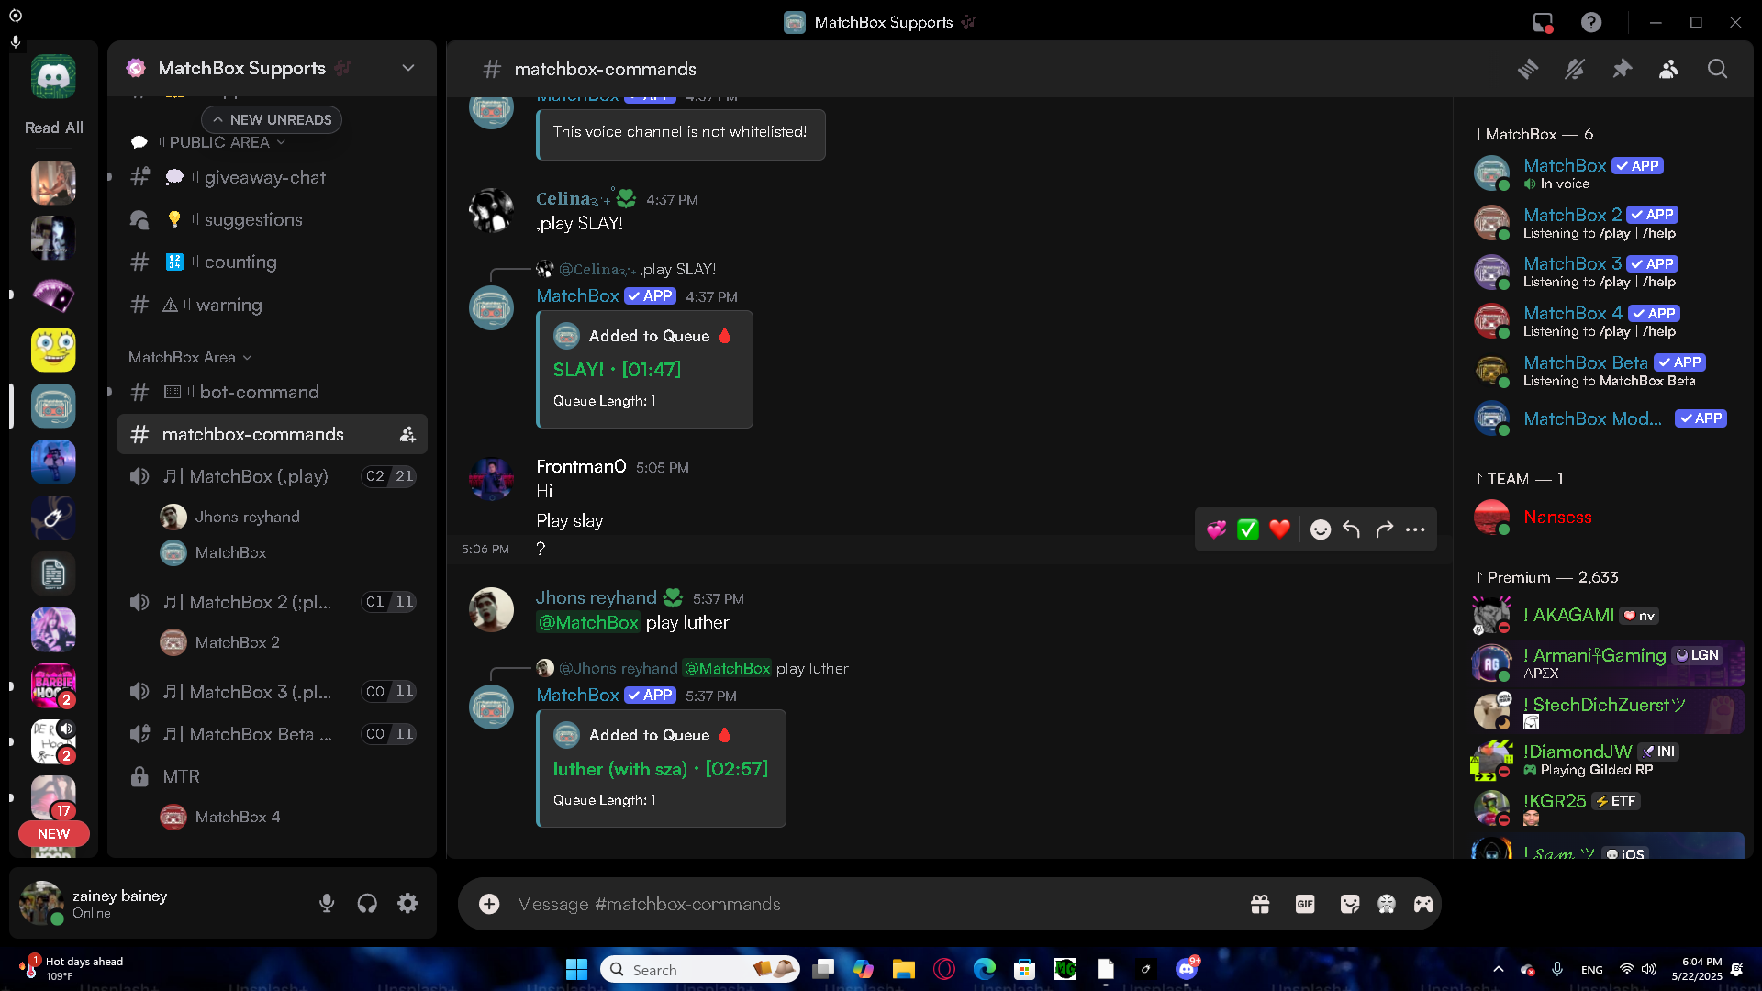Open Windows Start menu
The image size is (1762, 991).
[x=576, y=969]
